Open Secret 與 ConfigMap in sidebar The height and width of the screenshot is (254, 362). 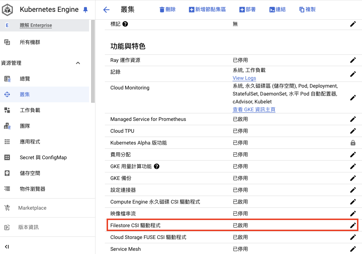click(43, 157)
